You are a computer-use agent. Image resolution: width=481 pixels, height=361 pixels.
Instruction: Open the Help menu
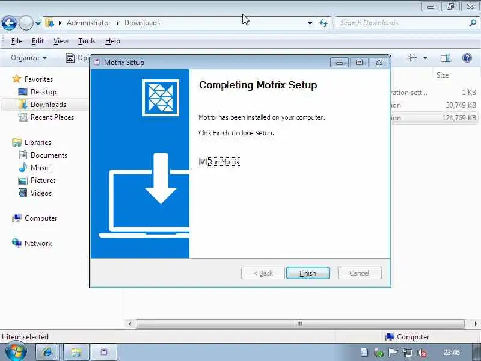[x=112, y=41]
